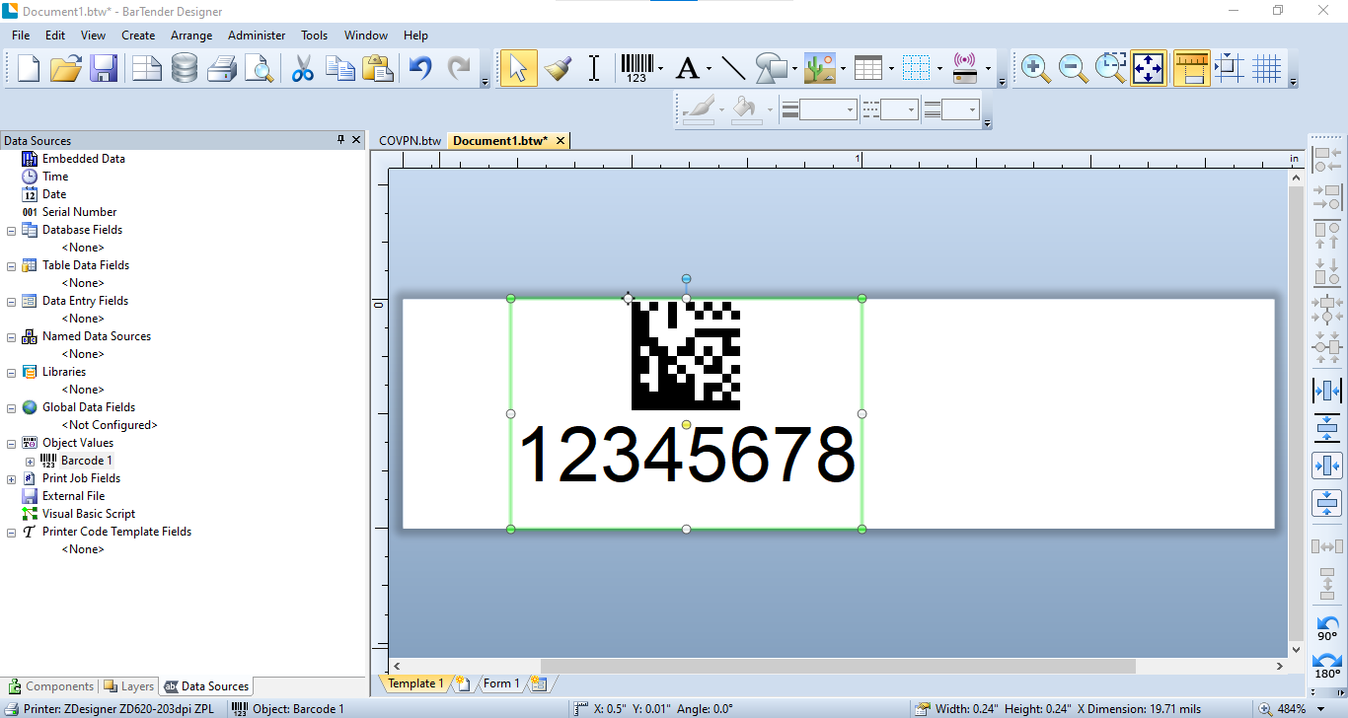
Task: Toggle gridlines display on template
Action: click(1266, 68)
